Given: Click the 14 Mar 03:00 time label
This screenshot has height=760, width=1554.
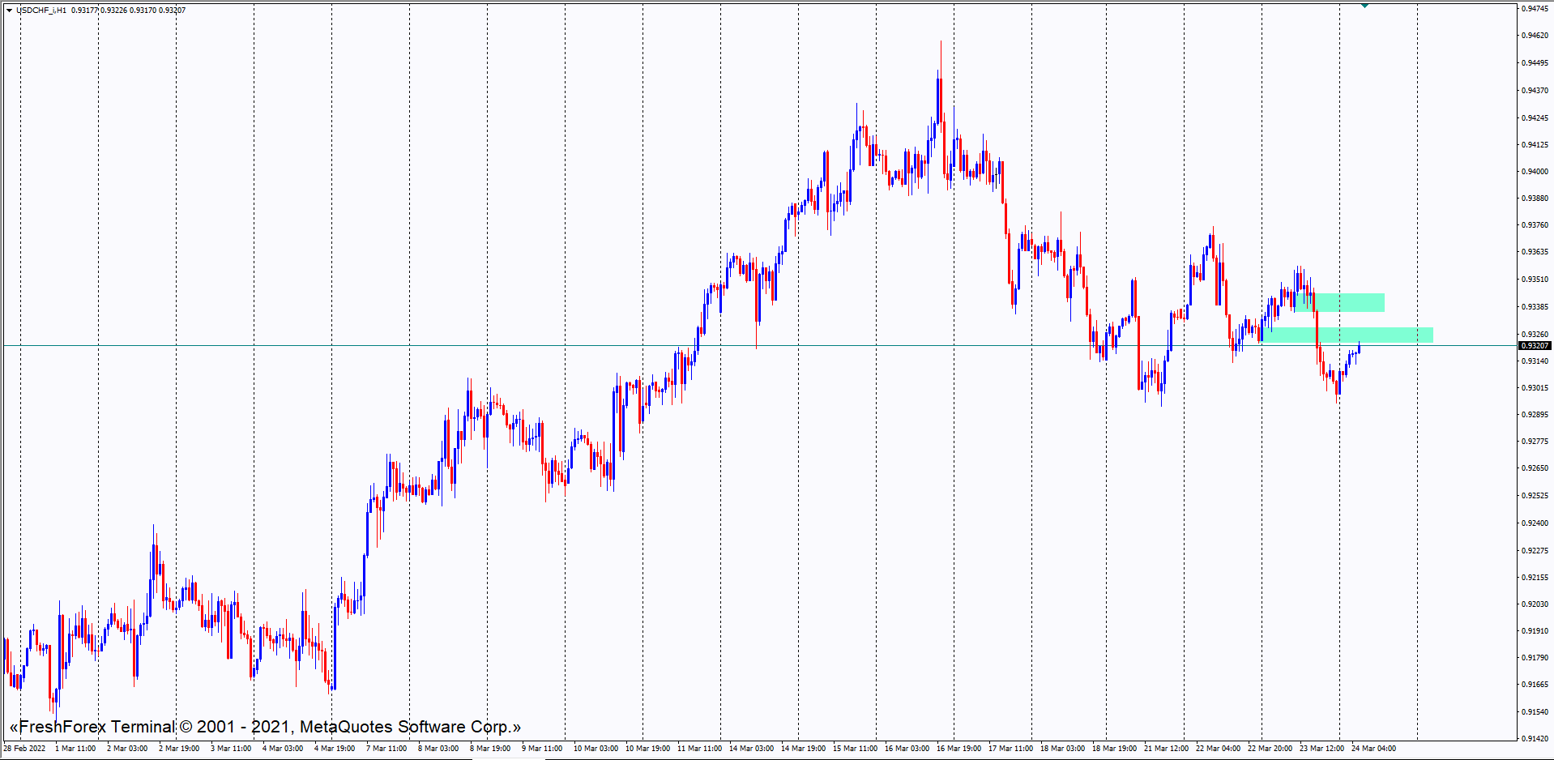Looking at the screenshot, I should coord(751,749).
